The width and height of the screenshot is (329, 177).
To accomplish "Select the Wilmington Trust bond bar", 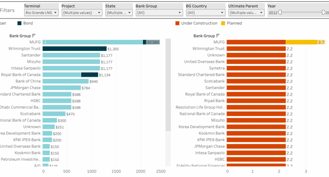I will coord(75,49).
